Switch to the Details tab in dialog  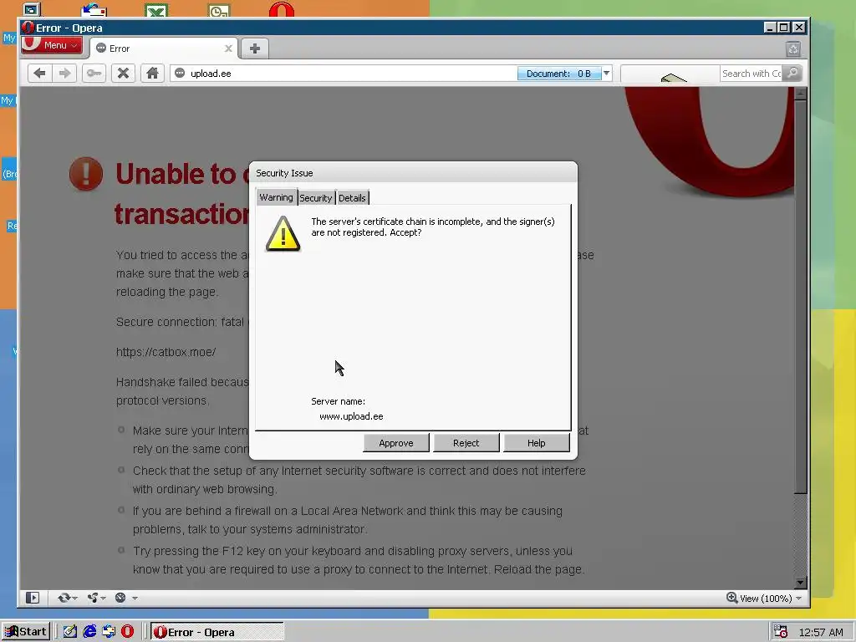point(352,198)
